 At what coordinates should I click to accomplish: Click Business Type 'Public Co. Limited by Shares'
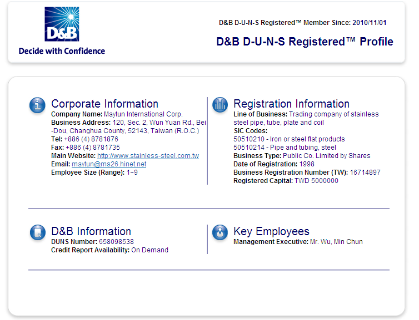click(327, 156)
